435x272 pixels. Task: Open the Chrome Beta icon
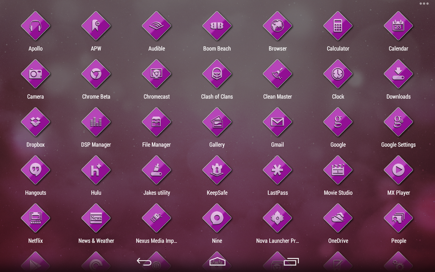click(96, 74)
